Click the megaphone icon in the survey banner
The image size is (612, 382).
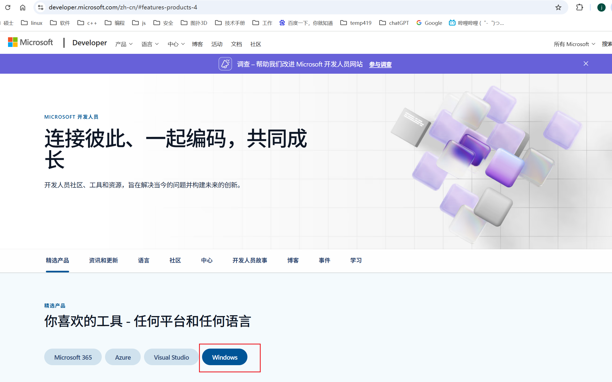pyautogui.click(x=225, y=63)
